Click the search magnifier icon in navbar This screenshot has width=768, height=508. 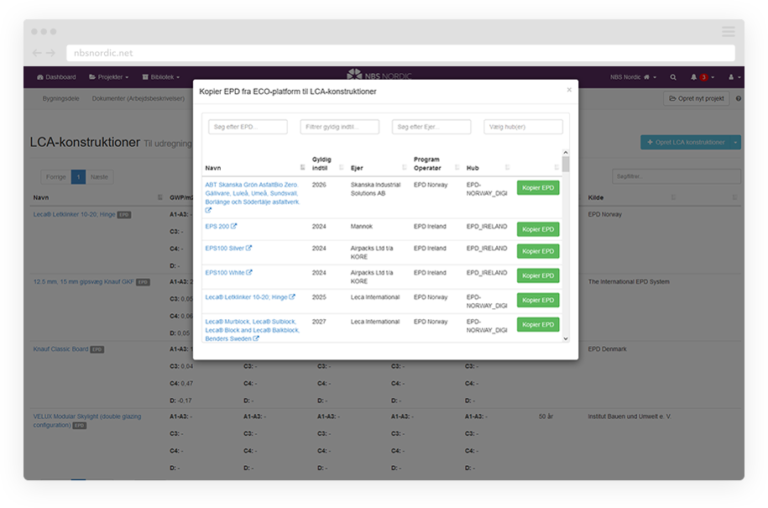coord(673,77)
